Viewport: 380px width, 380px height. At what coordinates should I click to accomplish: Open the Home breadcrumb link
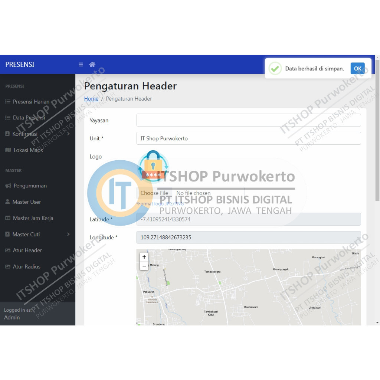coord(91,98)
